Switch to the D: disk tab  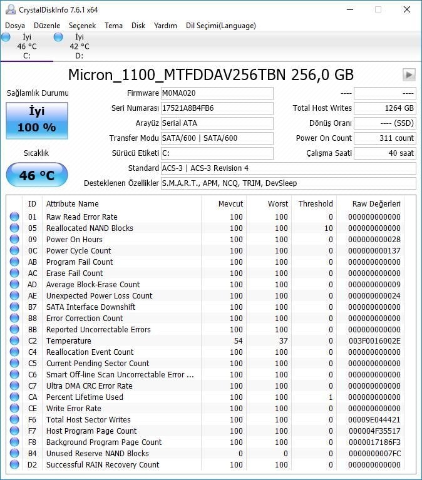[80, 46]
